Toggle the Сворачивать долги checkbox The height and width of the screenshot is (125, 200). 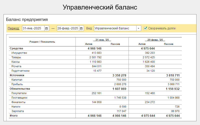tap(145, 28)
